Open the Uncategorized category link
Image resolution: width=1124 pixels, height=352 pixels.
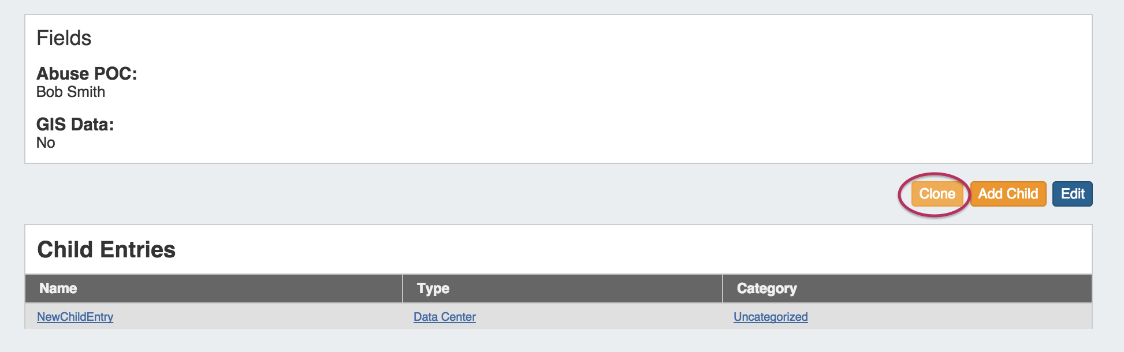tap(770, 317)
